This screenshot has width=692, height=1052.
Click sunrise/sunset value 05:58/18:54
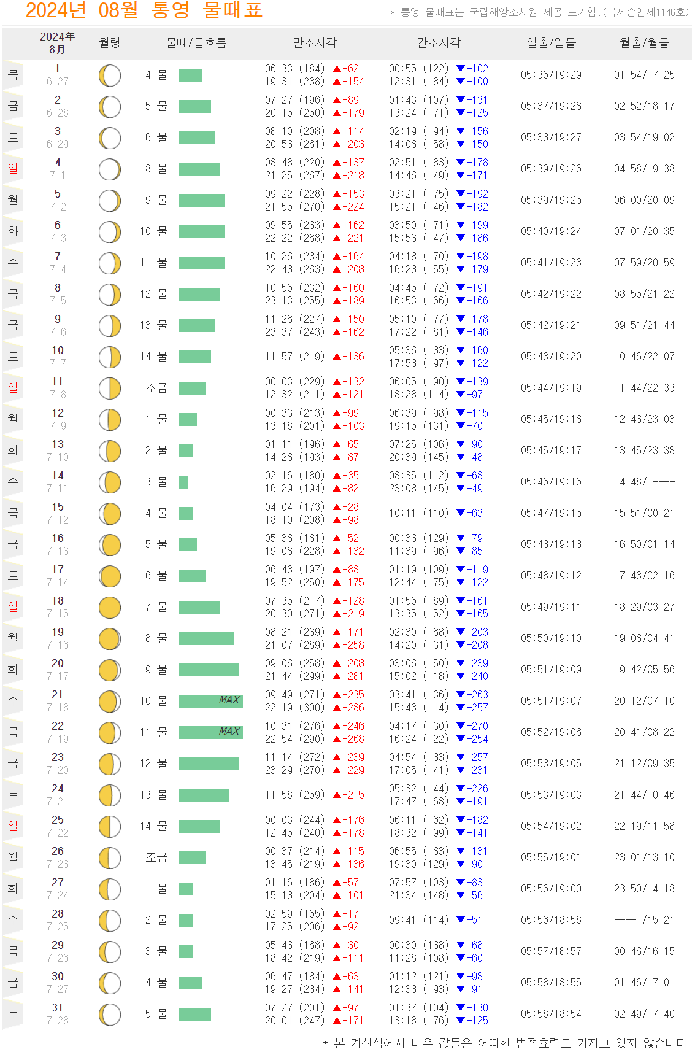(x=552, y=1014)
